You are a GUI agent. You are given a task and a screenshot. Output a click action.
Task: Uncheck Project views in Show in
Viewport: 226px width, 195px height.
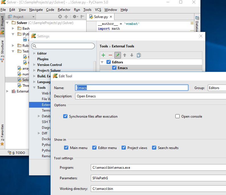pos(124,148)
